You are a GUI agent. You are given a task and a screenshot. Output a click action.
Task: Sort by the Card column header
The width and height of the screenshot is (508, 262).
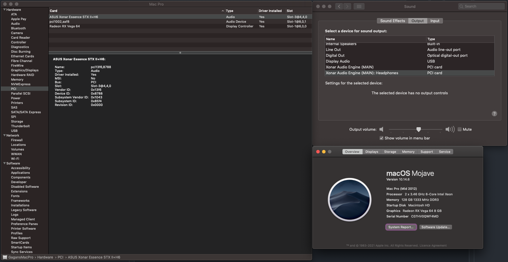coord(137,11)
